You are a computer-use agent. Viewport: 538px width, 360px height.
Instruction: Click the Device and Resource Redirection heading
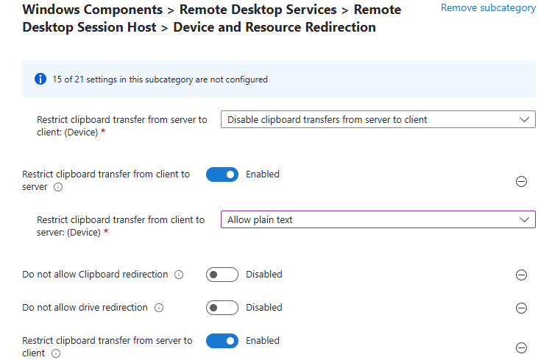click(274, 27)
